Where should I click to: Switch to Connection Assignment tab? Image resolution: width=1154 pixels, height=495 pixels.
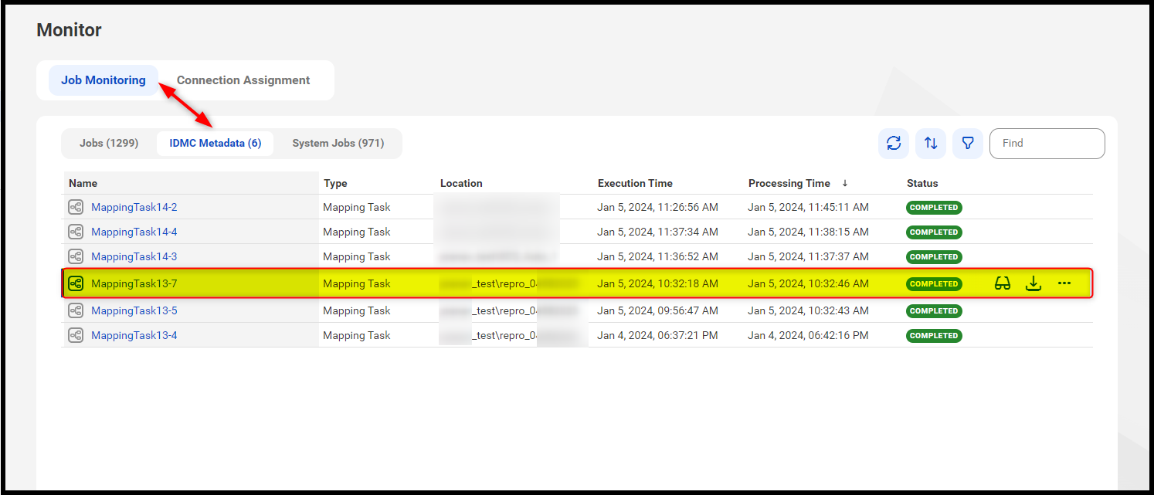pos(243,80)
